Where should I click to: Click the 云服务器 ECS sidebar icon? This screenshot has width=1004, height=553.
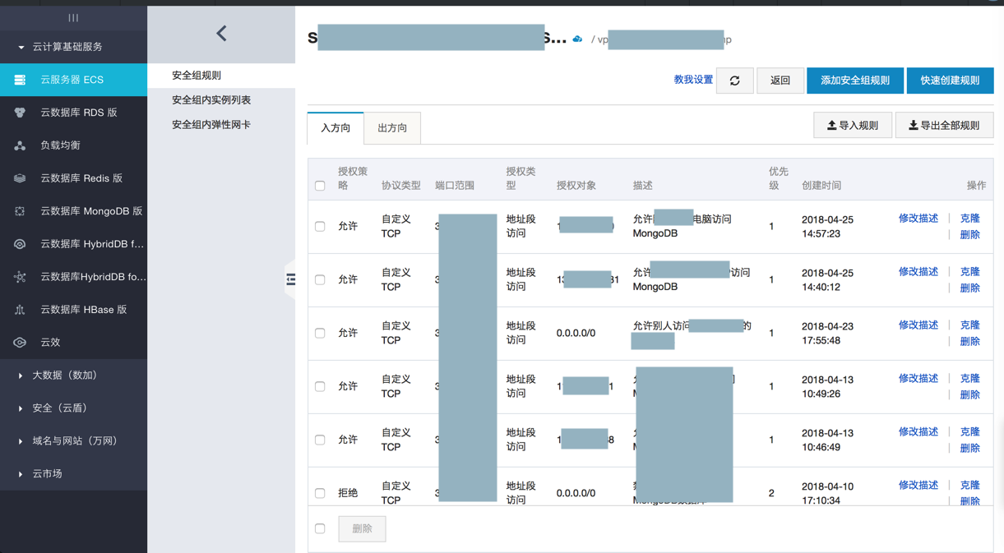(20, 80)
